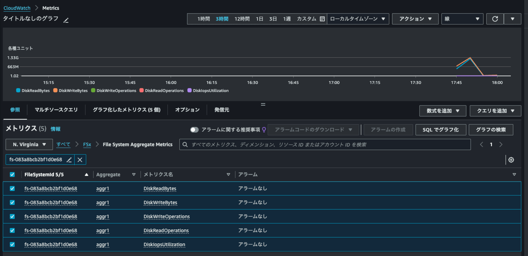Uncheck the select-all metrics checkbox

pos(12,175)
